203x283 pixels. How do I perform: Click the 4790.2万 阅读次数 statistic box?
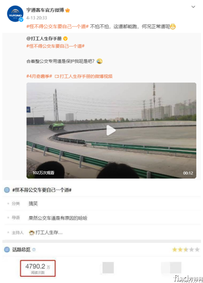pyautogui.click(x=38, y=268)
